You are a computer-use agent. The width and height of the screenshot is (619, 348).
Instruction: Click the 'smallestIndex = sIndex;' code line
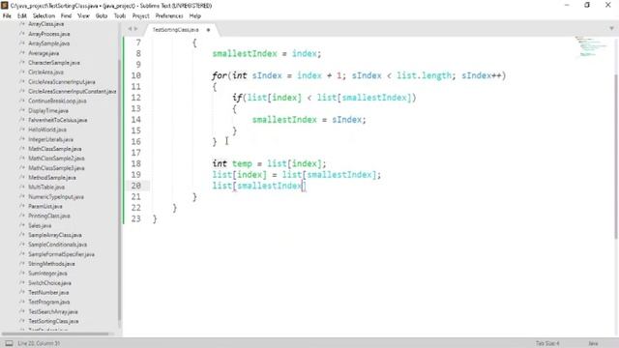pos(309,120)
